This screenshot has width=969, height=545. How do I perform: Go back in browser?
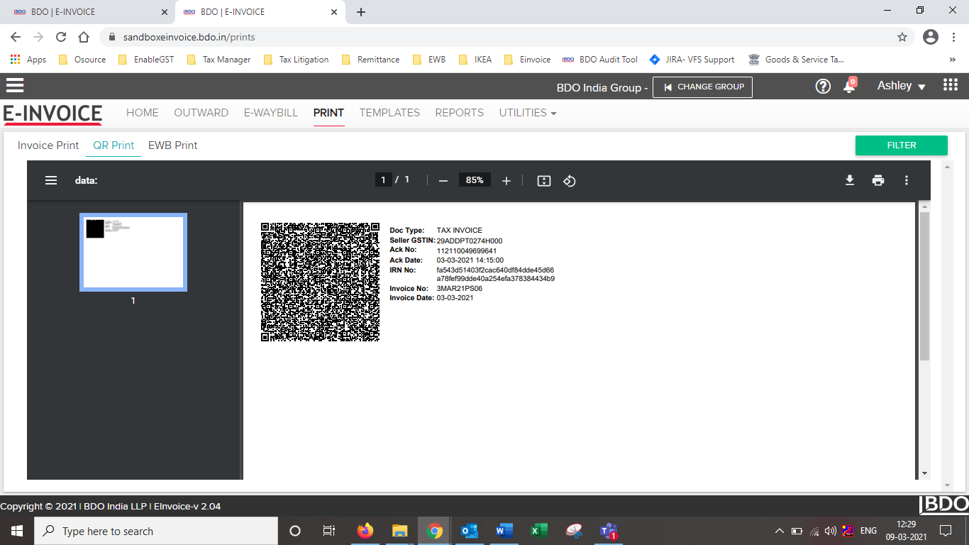tap(16, 37)
